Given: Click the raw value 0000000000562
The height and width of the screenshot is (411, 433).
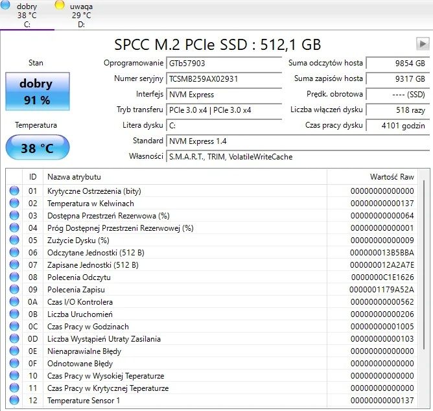Looking at the screenshot, I should 382,302.
